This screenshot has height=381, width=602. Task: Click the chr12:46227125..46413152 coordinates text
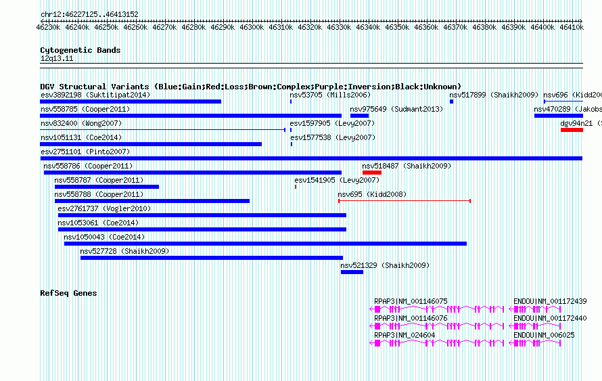89,14
